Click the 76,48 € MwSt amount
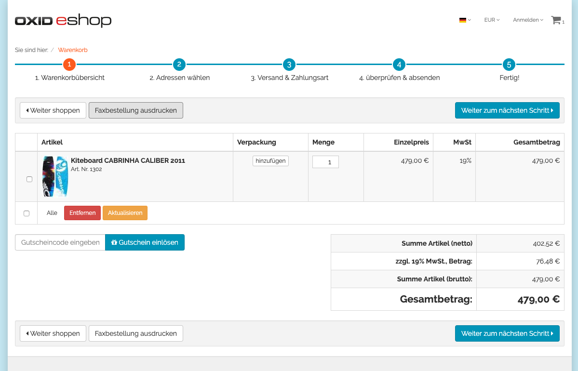578x371 pixels. [x=548, y=262]
